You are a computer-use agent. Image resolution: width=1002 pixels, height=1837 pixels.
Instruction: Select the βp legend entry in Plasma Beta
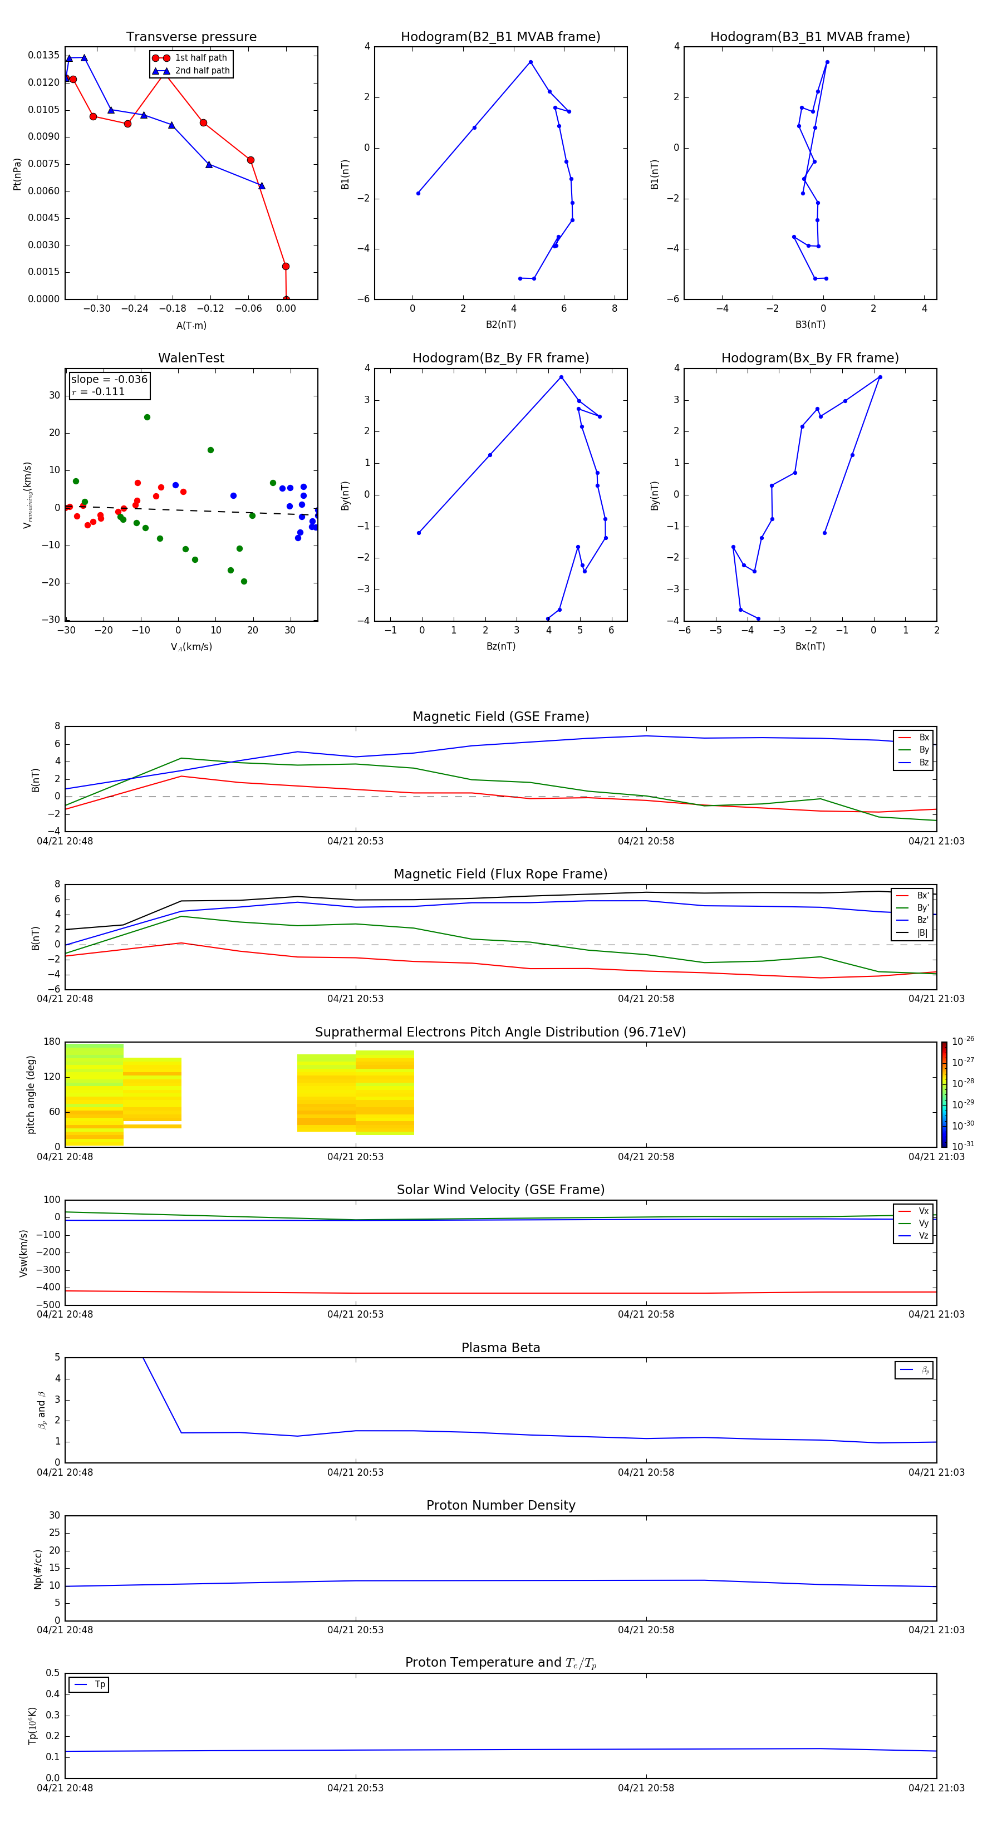point(915,1370)
